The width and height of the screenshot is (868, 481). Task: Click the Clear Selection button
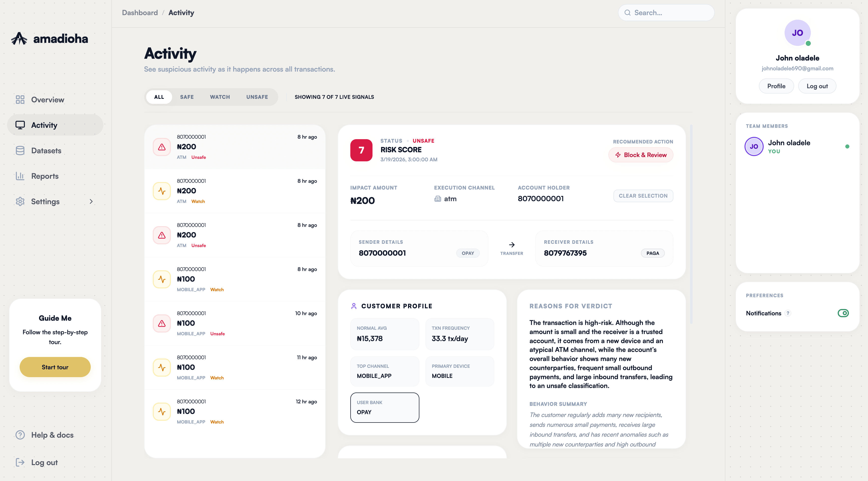click(x=643, y=196)
